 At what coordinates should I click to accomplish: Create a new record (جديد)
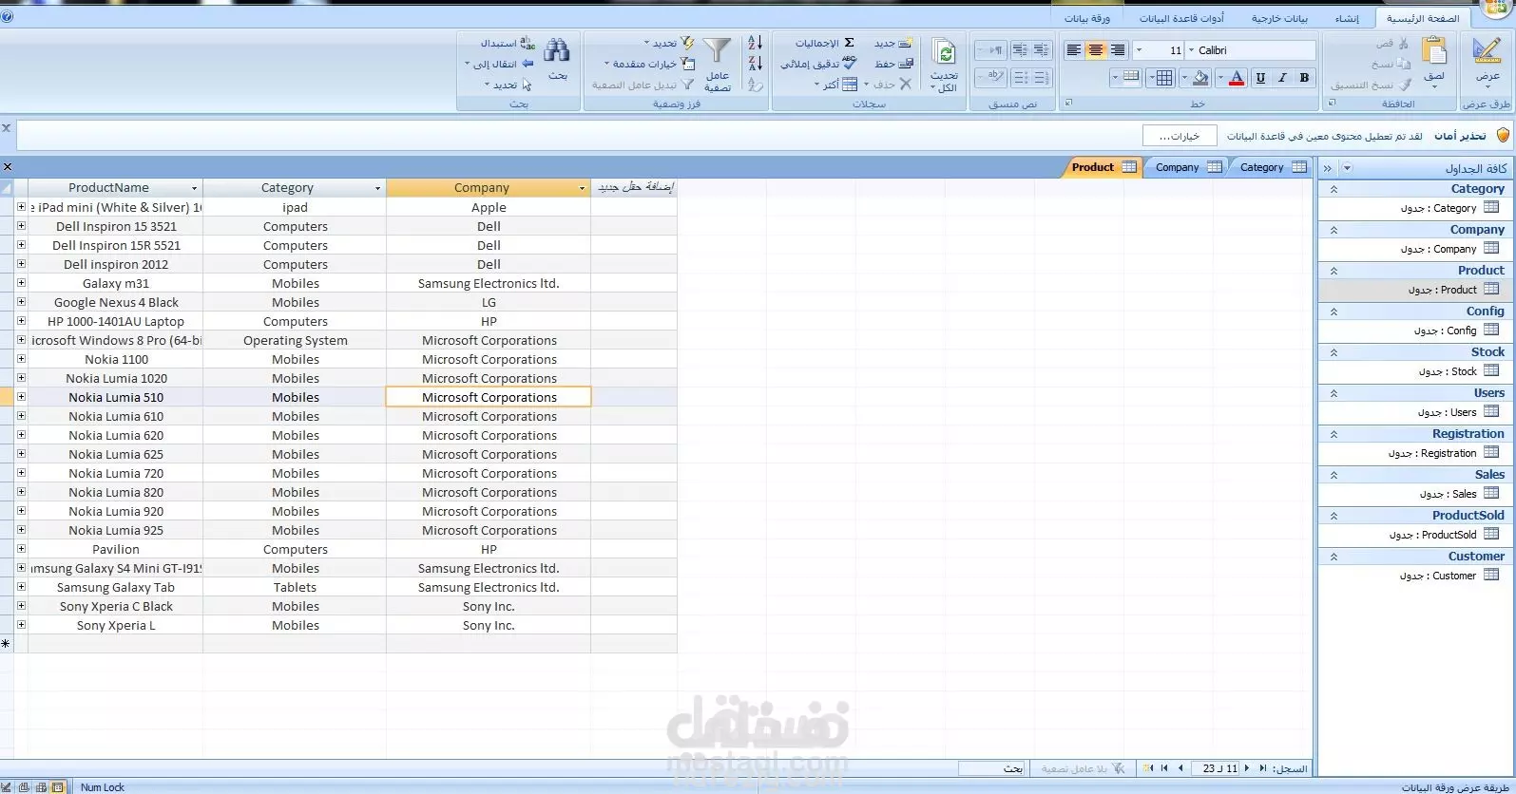point(893,44)
